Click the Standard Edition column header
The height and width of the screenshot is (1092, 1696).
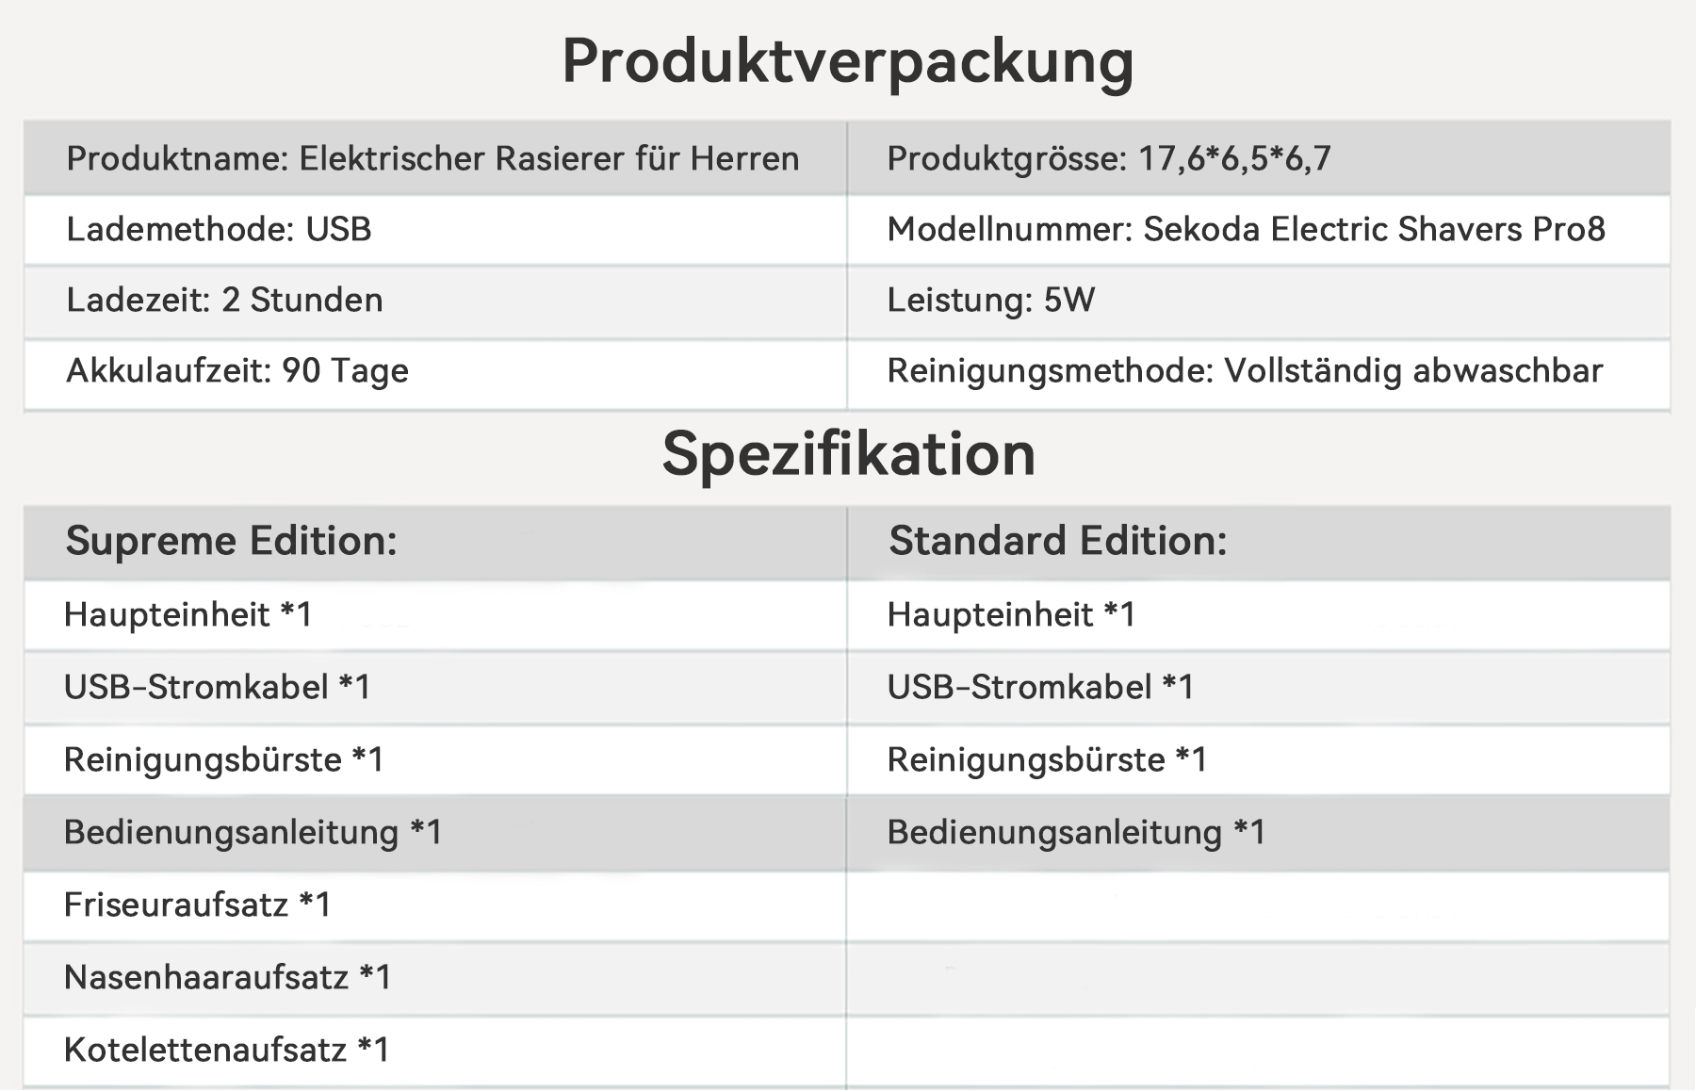coord(1259,543)
